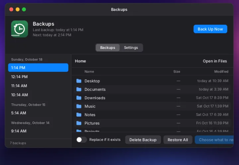Click the Desktop folder icon
The image size is (239, 165).
pyautogui.click(x=79, y=81)
